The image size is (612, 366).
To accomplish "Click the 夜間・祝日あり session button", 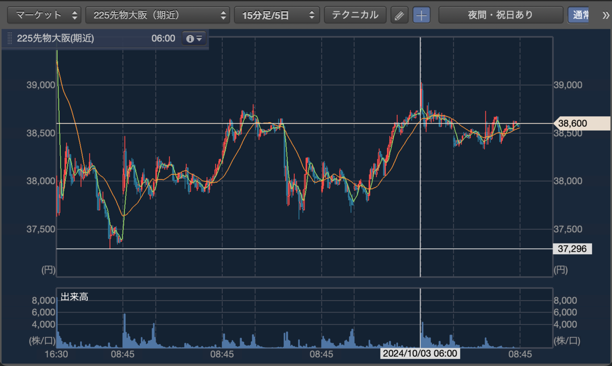I will [500, 15].
